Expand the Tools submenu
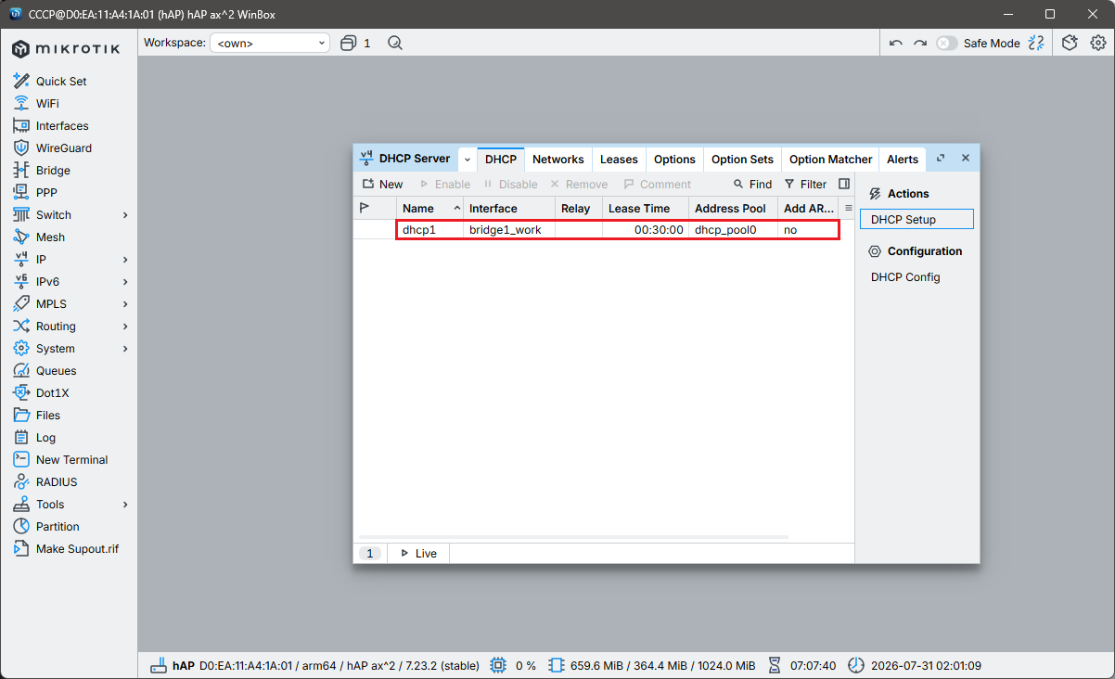Image resolution: width=1115 pixels, height=679 pixels. pos(125,504)
